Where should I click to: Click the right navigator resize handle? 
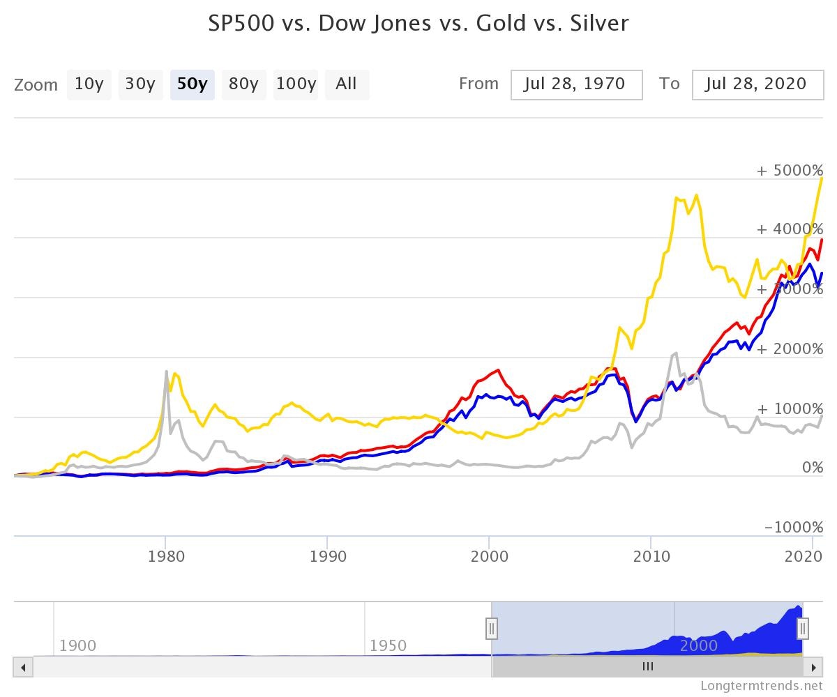point(802,629)
